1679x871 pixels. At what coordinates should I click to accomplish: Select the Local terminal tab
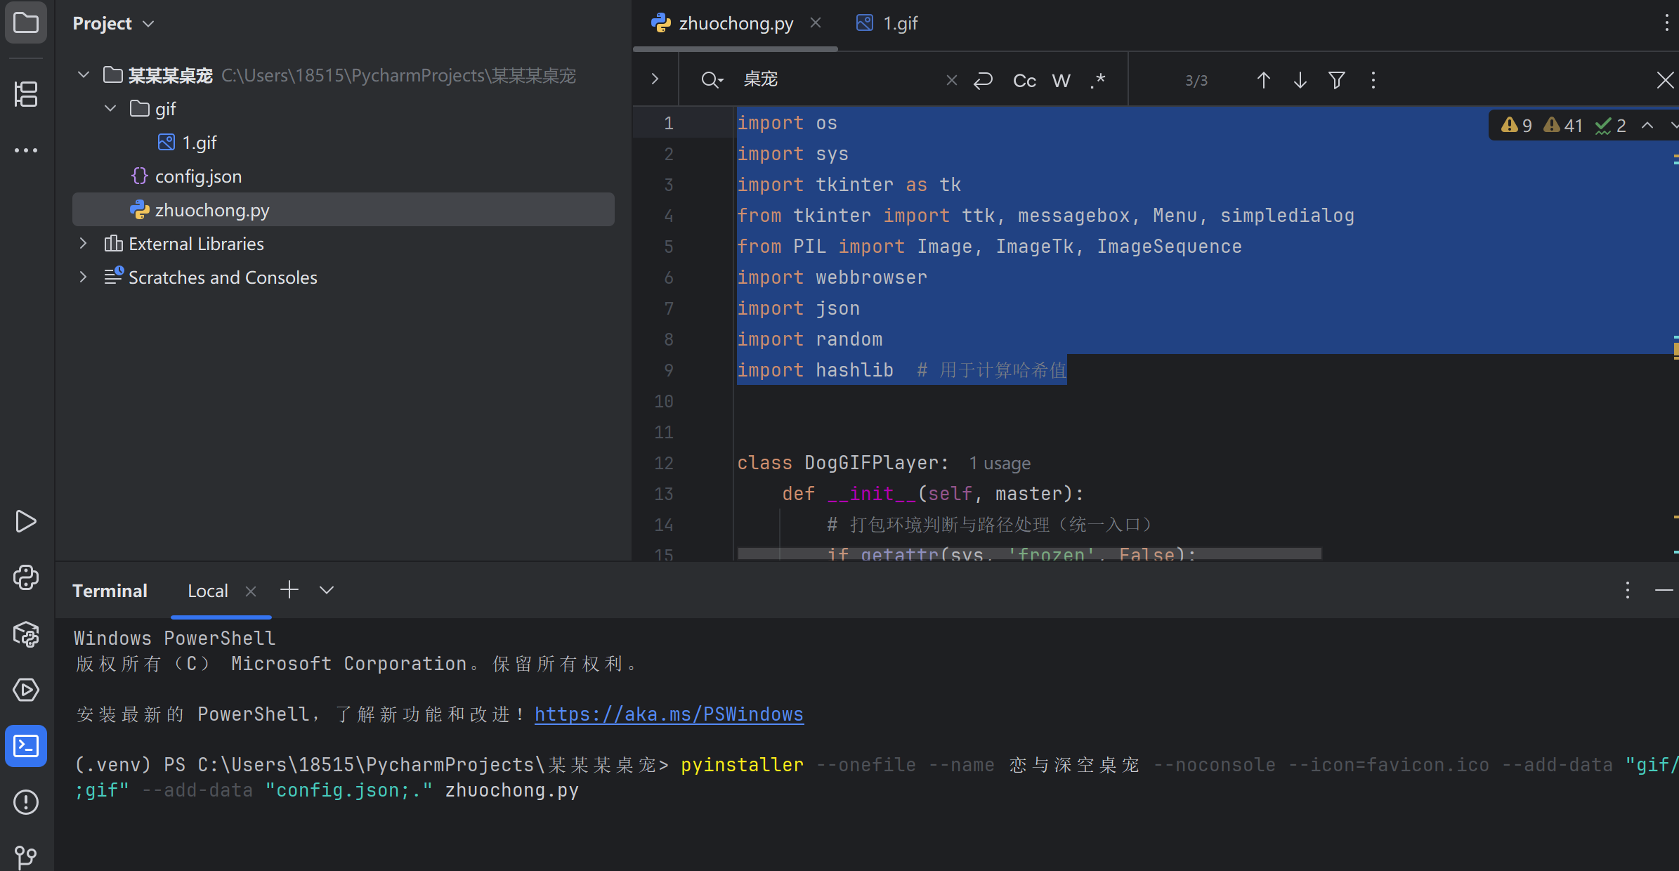click(207, 590)
